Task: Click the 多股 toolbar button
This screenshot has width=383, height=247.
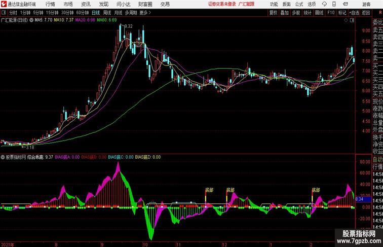Action: [x=296, y=13]
